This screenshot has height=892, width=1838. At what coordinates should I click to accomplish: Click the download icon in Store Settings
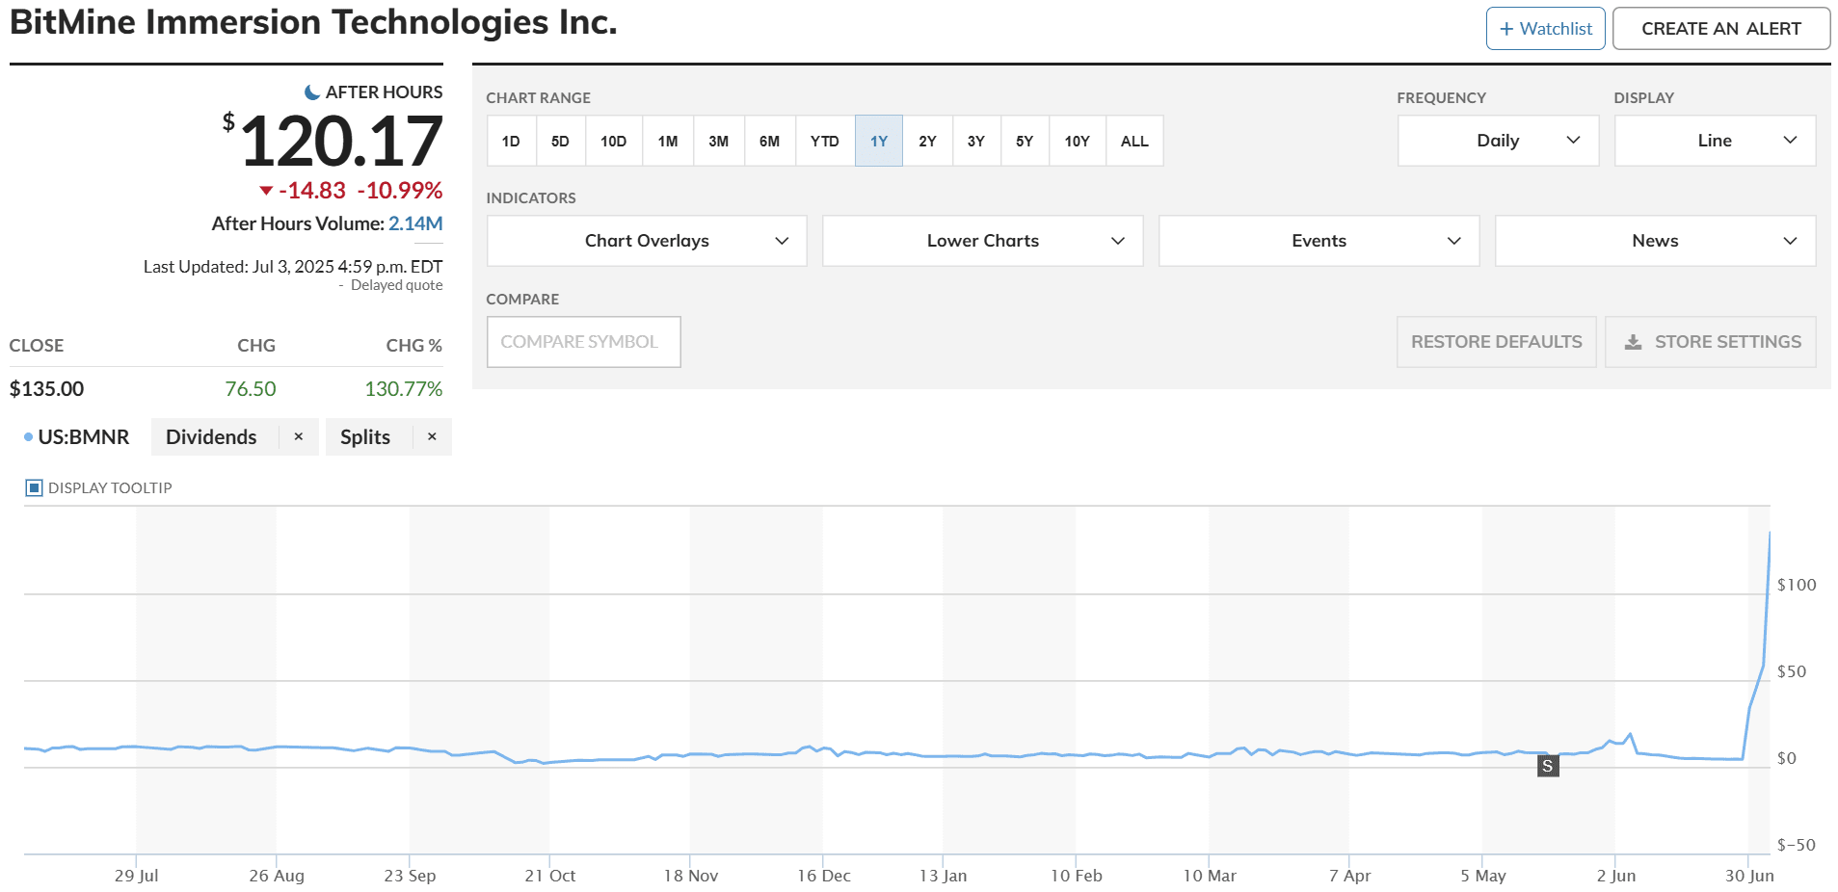tap(1633, 342)
